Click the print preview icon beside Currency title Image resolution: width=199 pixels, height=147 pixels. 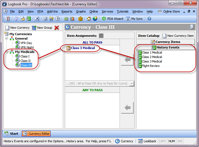pos(192,27)
